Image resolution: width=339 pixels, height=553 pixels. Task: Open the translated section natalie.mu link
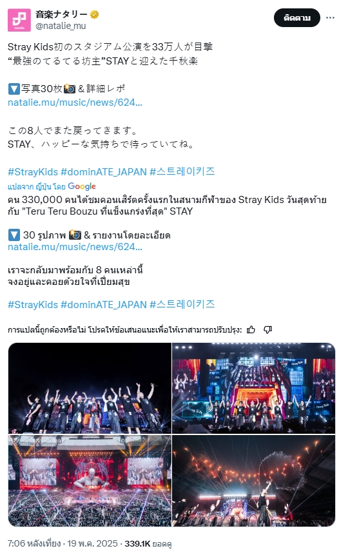pos(75,246)
